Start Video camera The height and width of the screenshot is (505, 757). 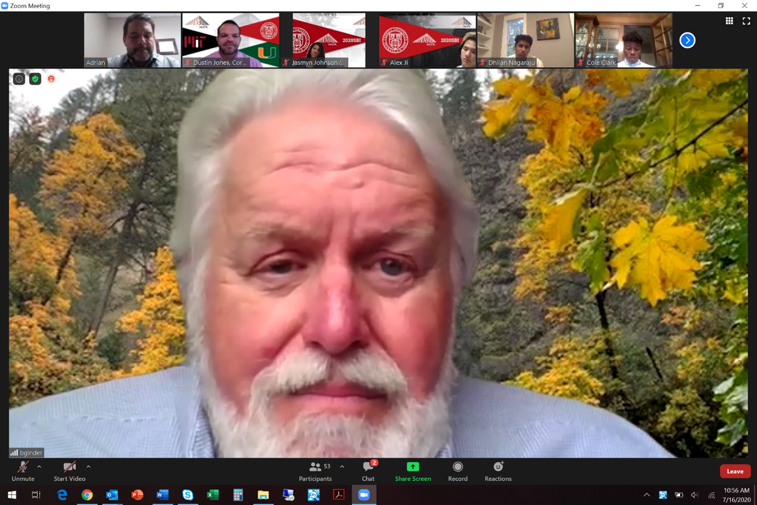[x=69, y=471]
